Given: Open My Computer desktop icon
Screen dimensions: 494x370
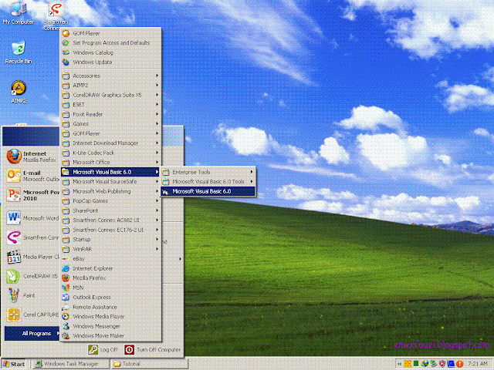Looking at the screenshot, I should click(18, 12).
